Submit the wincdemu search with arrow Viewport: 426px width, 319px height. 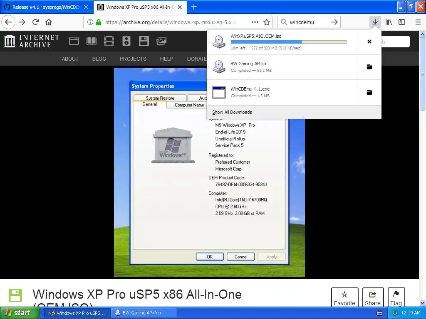pyautogui.click(x=334, y=22)
